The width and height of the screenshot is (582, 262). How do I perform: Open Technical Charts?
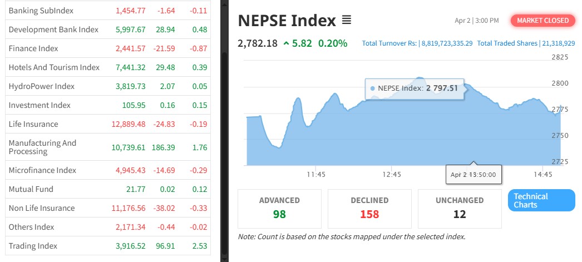click(541, 201)
